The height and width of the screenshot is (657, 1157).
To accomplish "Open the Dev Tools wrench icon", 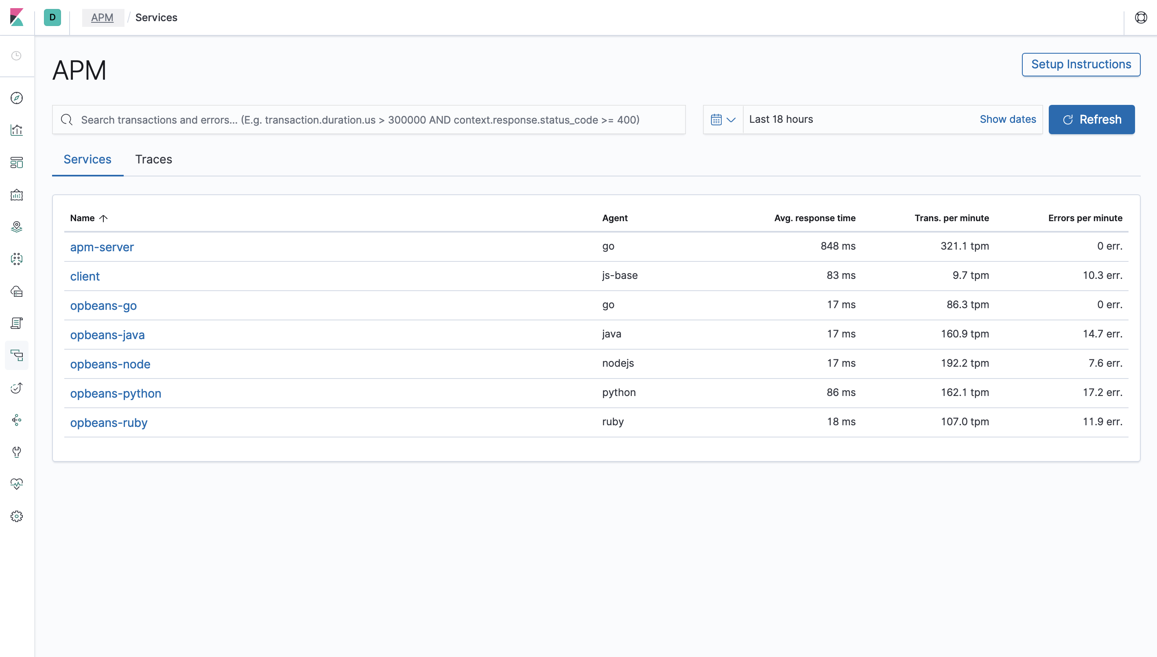I will 17,452.
